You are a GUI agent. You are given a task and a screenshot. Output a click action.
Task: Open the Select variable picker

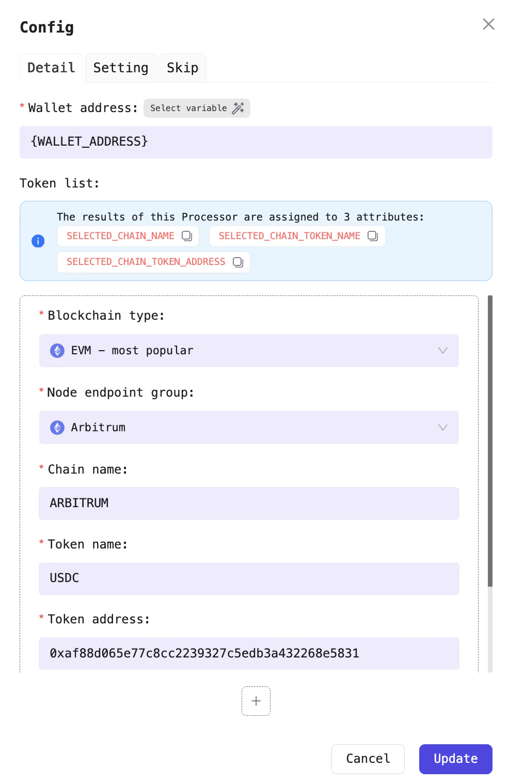pos(197,108)
